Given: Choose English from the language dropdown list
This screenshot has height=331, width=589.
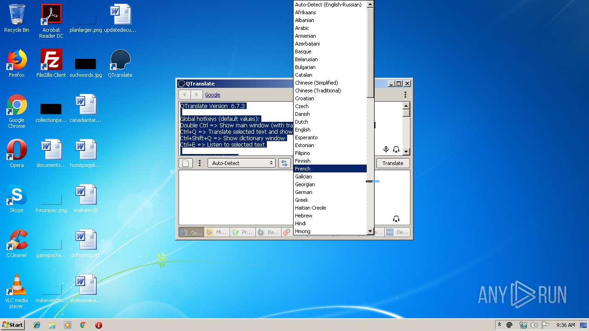Looking at the screenshot, I should tap(330, 130).
